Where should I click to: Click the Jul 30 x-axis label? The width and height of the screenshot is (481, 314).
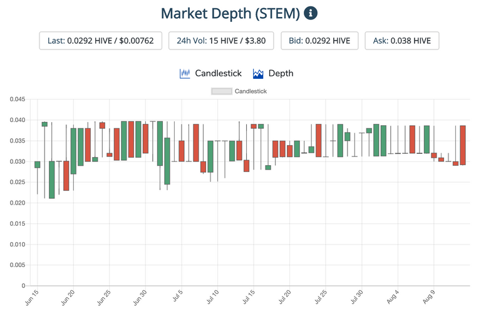357,297
